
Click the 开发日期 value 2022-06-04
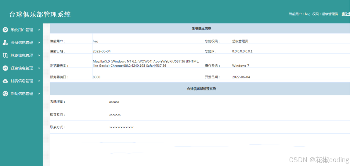click(x=241, y=77)
